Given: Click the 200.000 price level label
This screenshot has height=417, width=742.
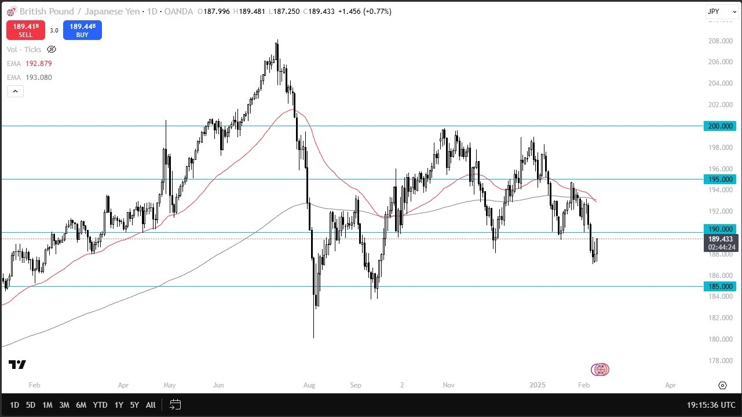Looking at the screenshot, I should click(719, 126).
